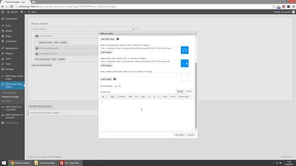Open FWD Royal Audio Player menu
The height and width of the screenshot is (166, 296).
(x=14, y=77)
